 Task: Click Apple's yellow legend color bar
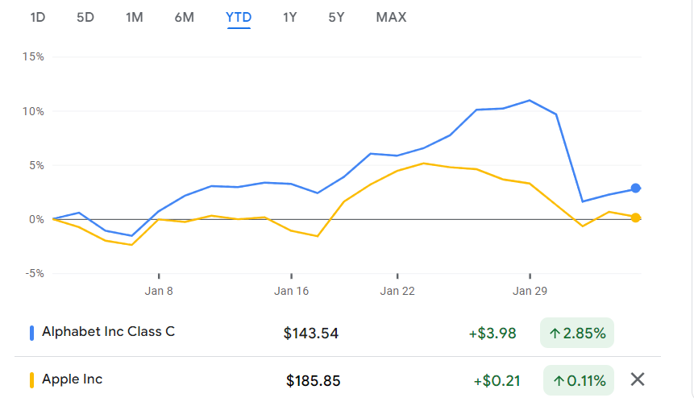[32, 379]
